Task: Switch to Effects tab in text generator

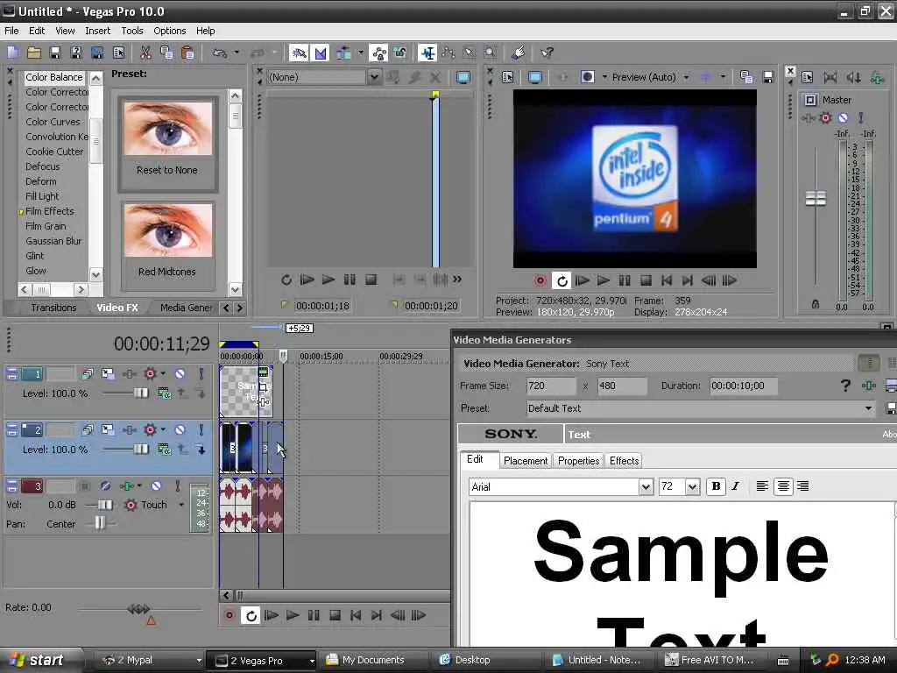Action: [x=624, y=461]
